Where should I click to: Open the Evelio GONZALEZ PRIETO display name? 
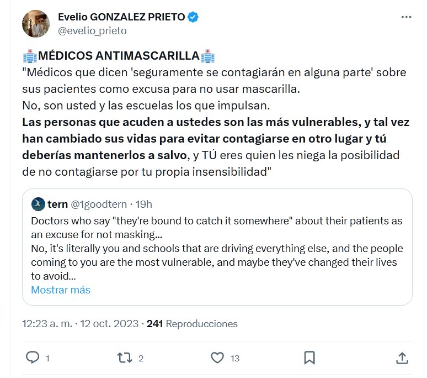coord(121,17)
